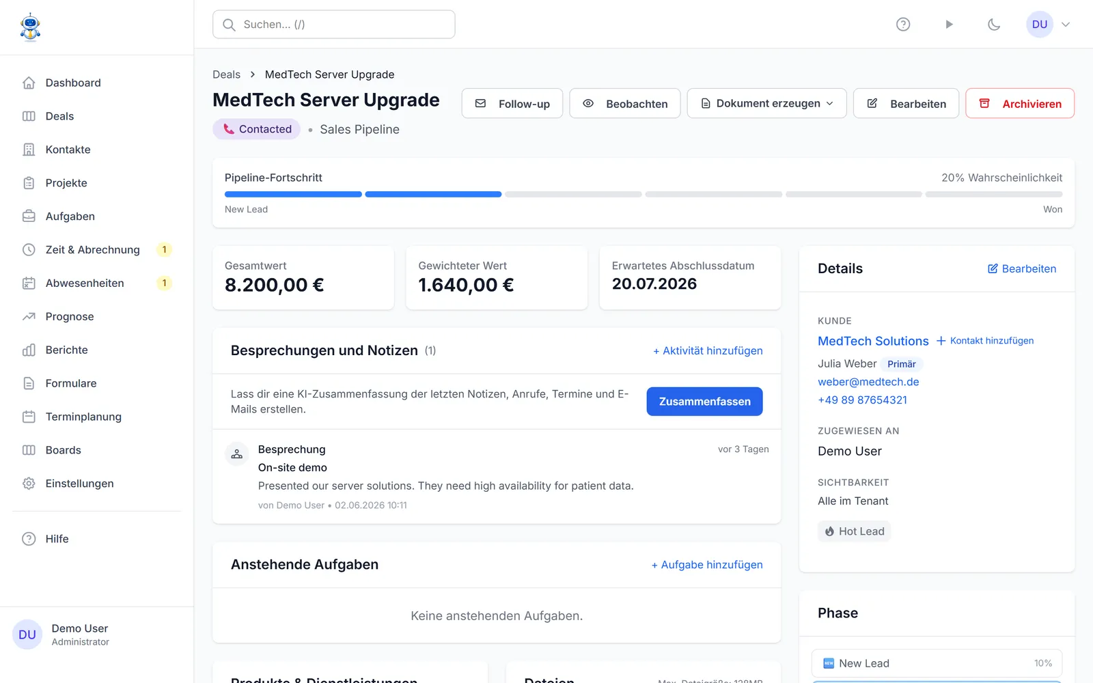This screenshot has width=1093, height=683.
Task: Click second pipeline progress segment
Action: point(433,195)
